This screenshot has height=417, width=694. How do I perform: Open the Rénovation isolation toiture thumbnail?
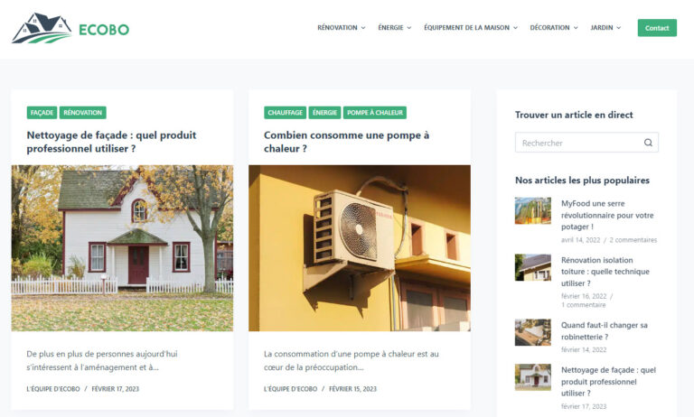tap(533, 267)
